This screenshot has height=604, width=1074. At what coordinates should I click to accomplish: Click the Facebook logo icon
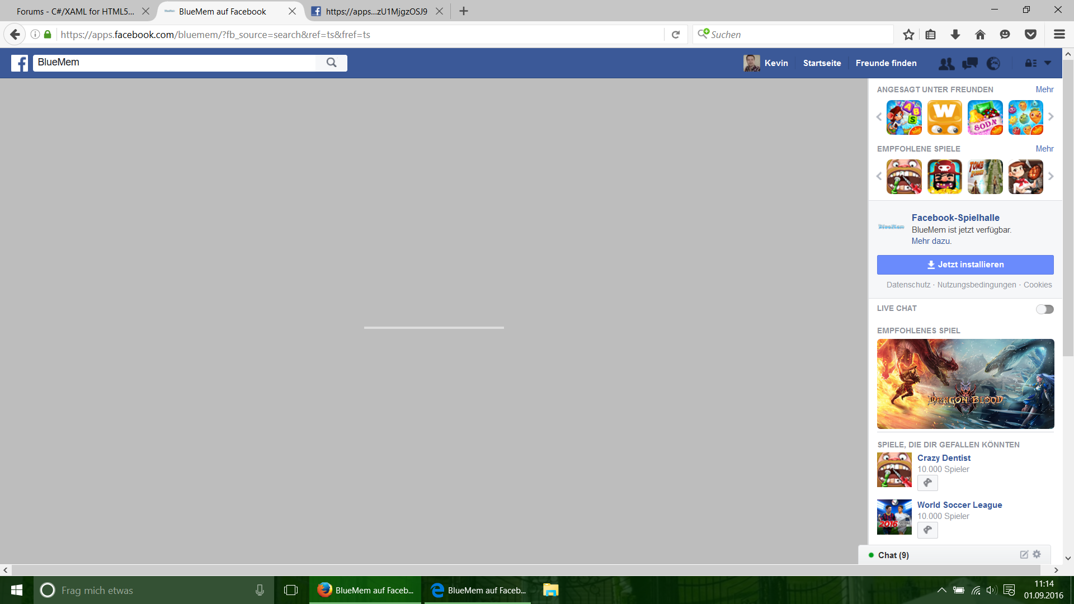(x=20, y=63)
